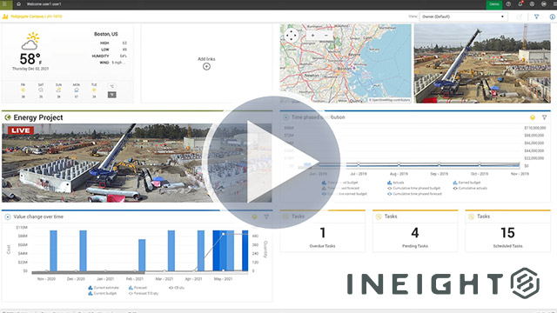The image size is (557, 313).
Task: Go to the Home icon
Action: pyautogui.click(x=18, y=4)
